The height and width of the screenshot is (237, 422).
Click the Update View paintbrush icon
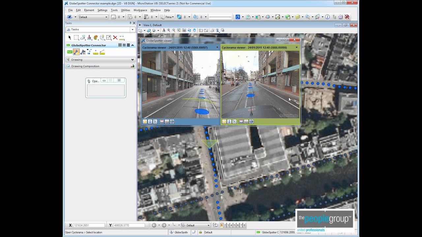[164, 30]
